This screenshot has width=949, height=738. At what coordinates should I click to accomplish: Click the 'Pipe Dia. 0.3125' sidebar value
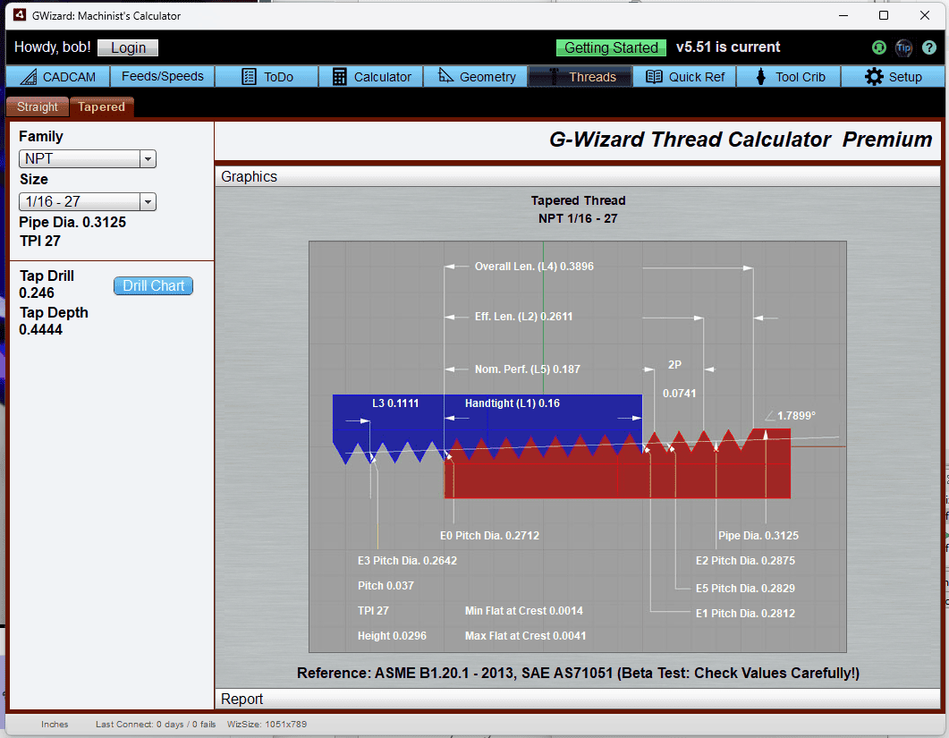pos(72,222)
